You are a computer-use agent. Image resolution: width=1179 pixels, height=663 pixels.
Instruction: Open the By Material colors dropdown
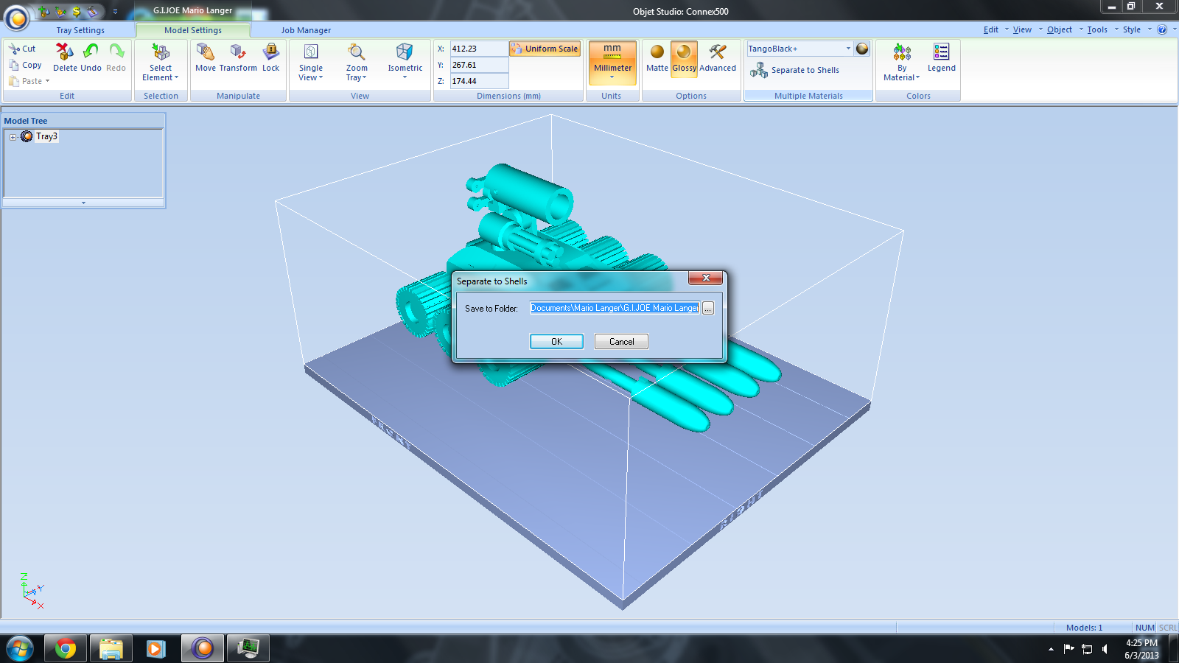click(902, 62)
